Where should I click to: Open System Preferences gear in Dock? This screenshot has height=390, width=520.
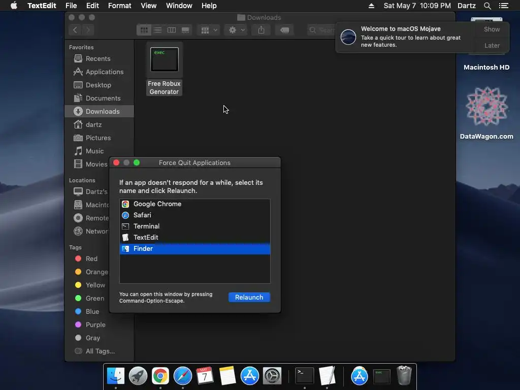click(272, 376)
